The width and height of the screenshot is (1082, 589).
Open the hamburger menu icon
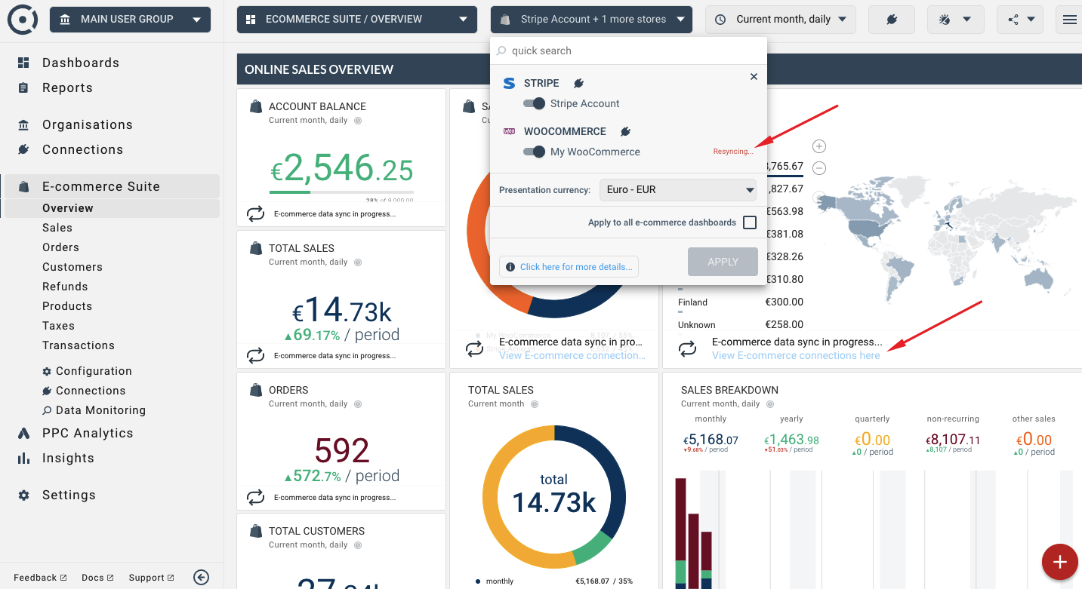point(1069,20)
